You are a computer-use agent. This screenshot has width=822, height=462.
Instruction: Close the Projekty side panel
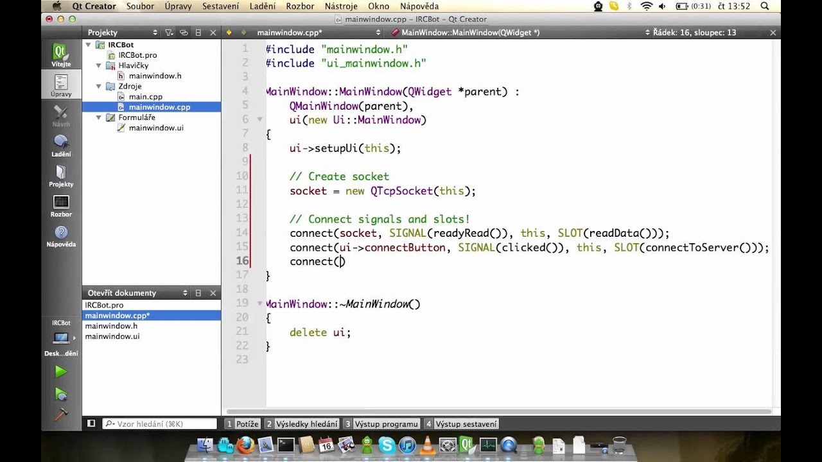pos(213,32)
